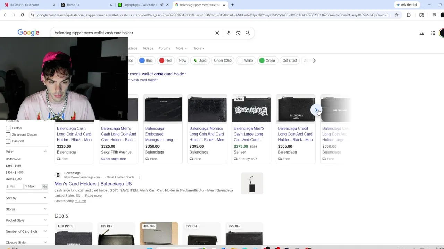Click the Max price input field

[33, 186]
